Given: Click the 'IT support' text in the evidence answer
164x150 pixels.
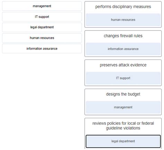Looking at the screenshot, I should [123, 78].
